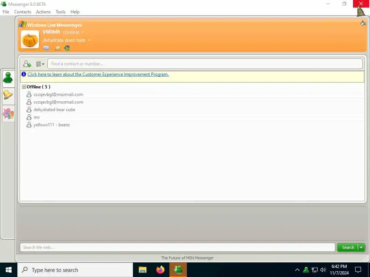Click the VM0b0t display name

[x=51, y=32]
